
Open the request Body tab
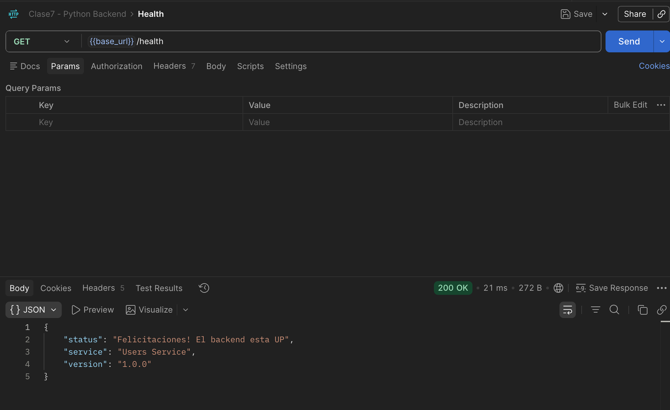coord(216,66)
